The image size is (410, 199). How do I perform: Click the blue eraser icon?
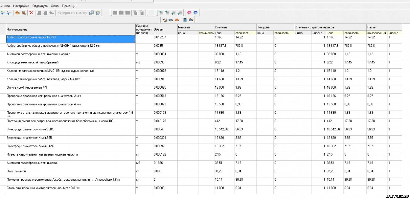pos(196,13)
